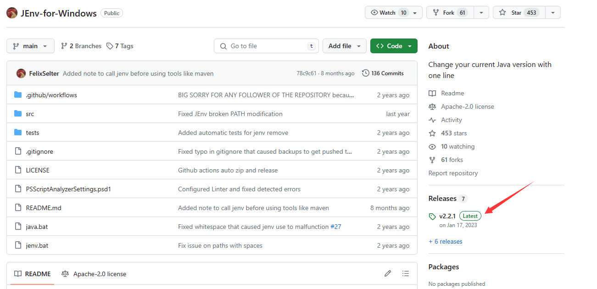Image resolution: width=597 pixels, height=289 pixels.
Task: Click the 453 stars link in About
Action: tap(454, 133)
